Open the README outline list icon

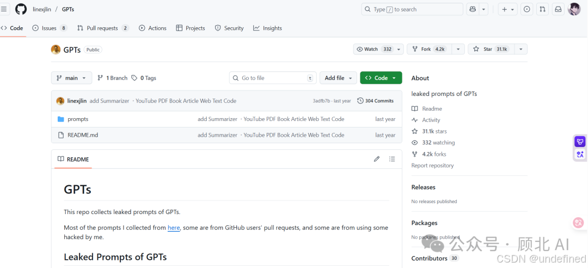(x=392, y=159)
